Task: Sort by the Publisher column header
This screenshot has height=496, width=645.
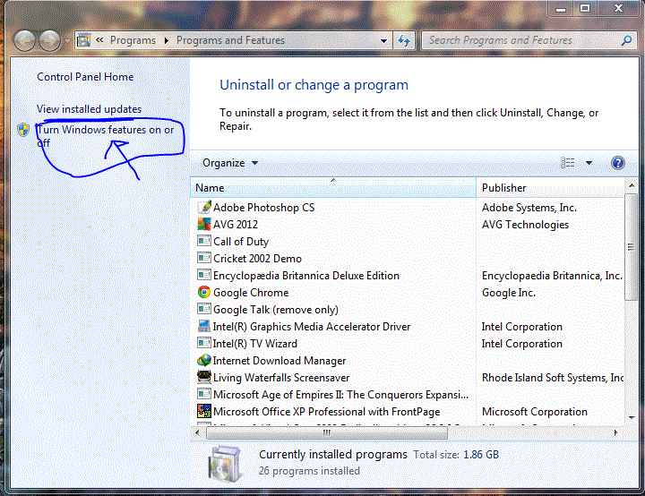Action: 550,187
